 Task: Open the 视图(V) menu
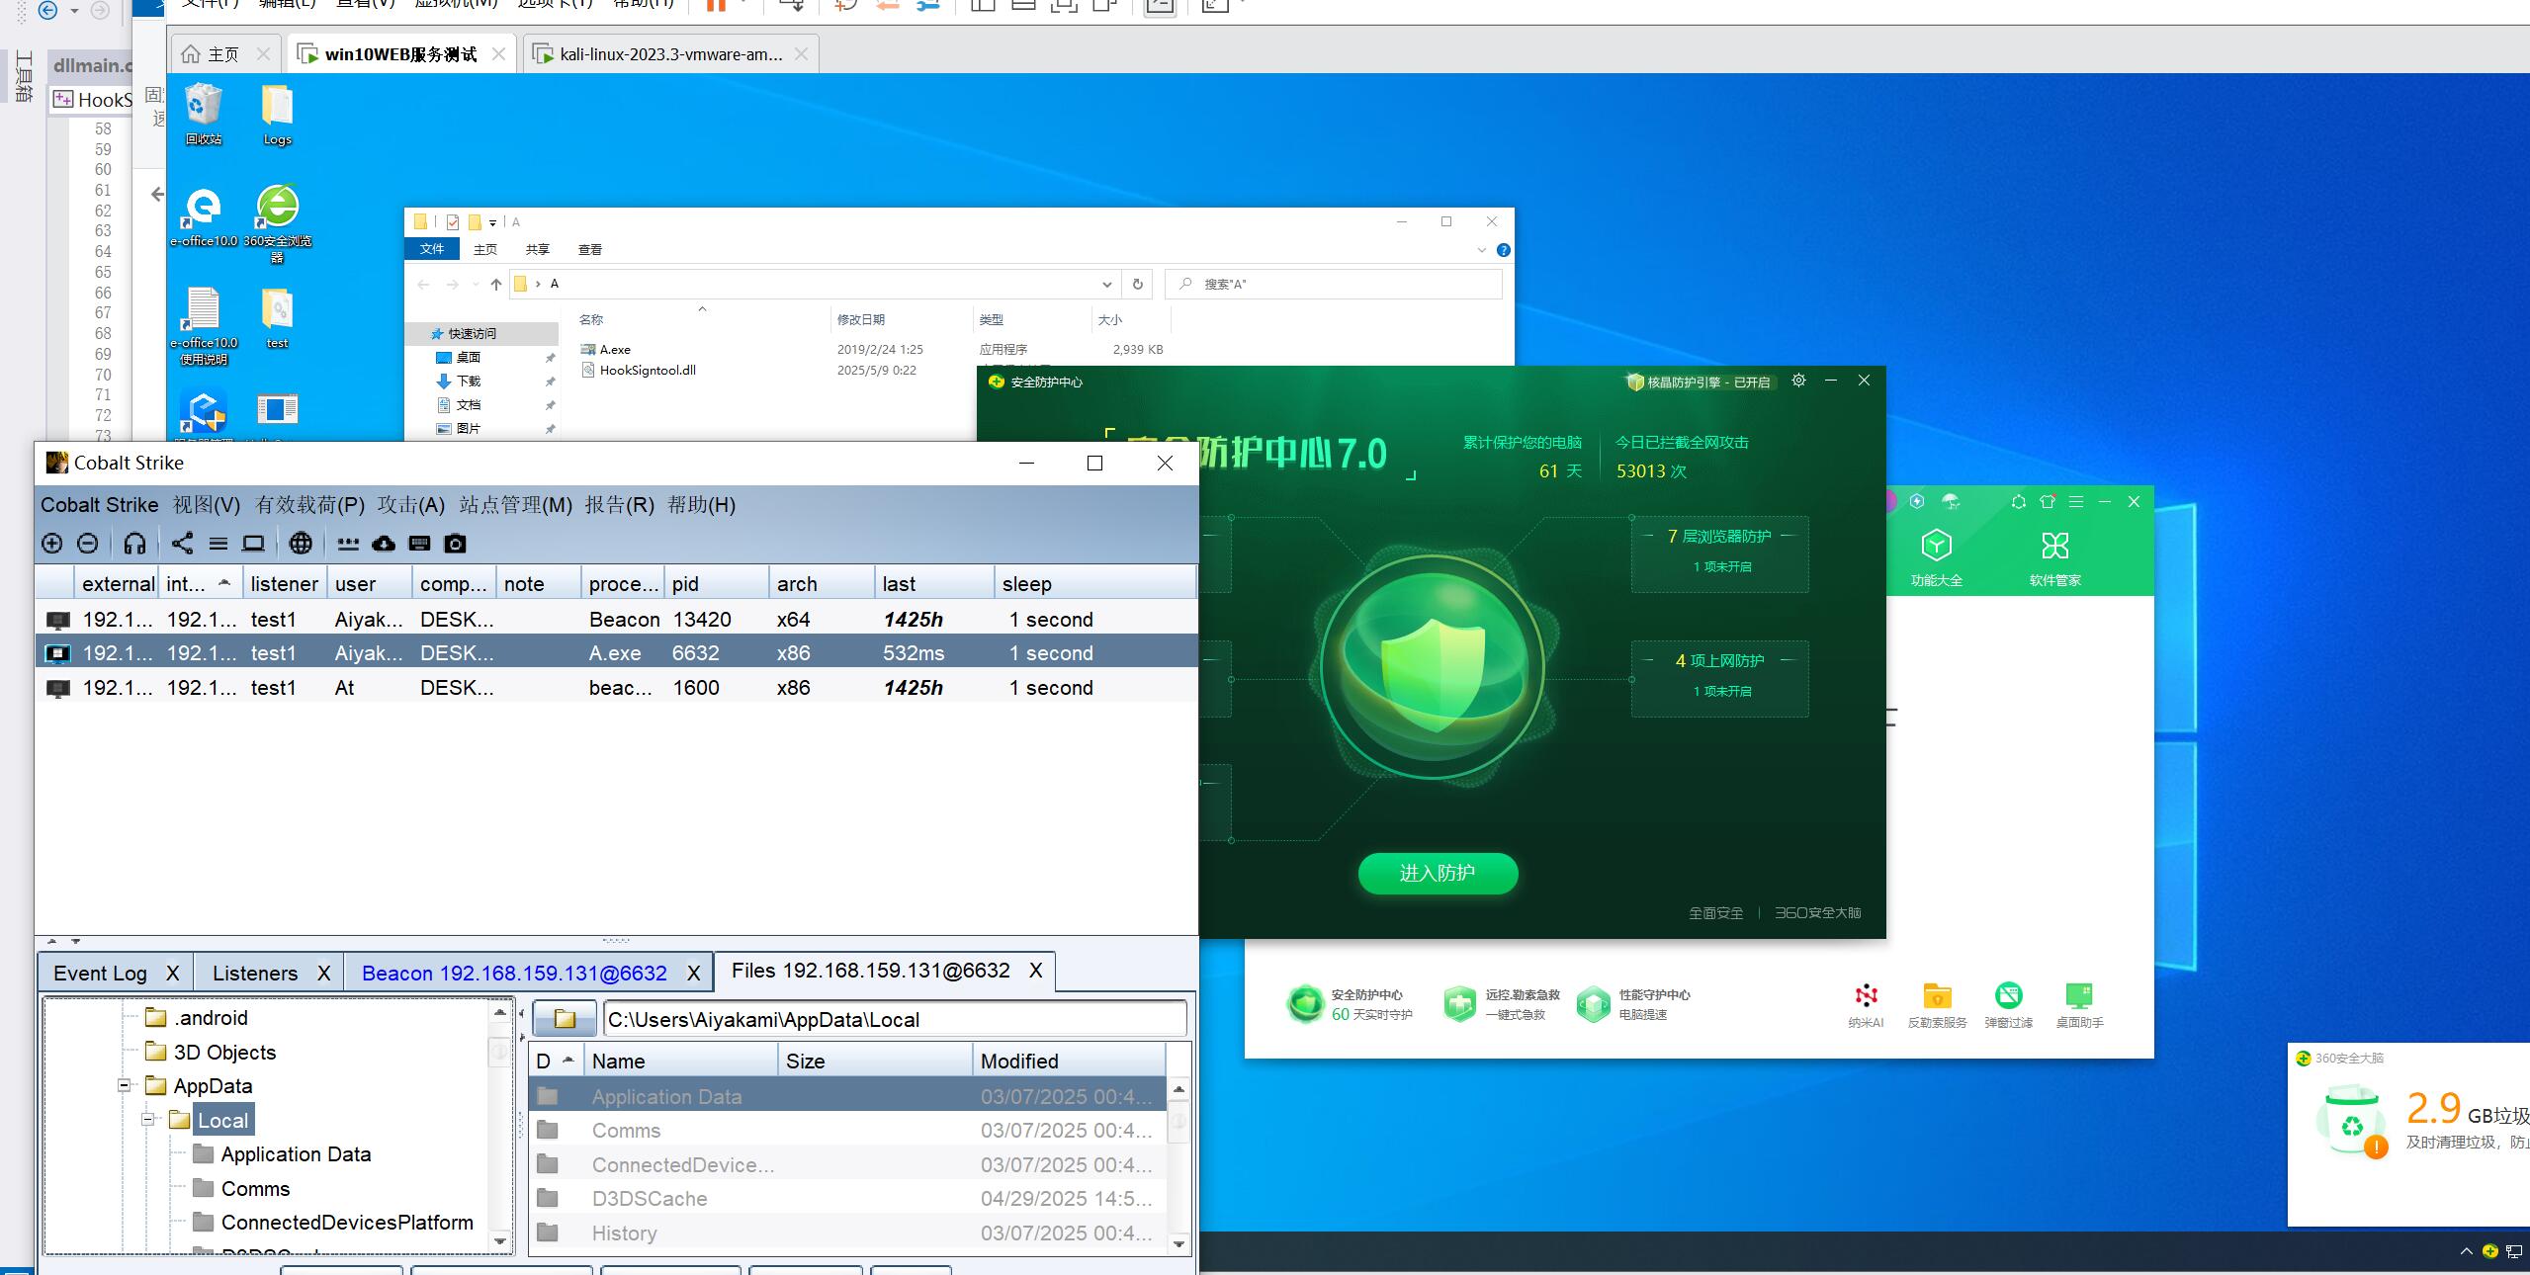(x=207, y=505)
